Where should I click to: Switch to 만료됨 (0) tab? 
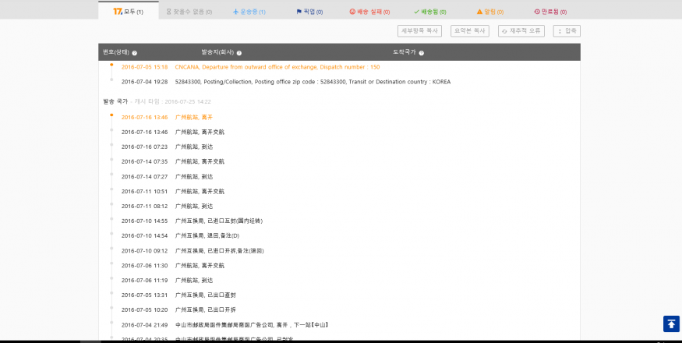click(550, 12)
